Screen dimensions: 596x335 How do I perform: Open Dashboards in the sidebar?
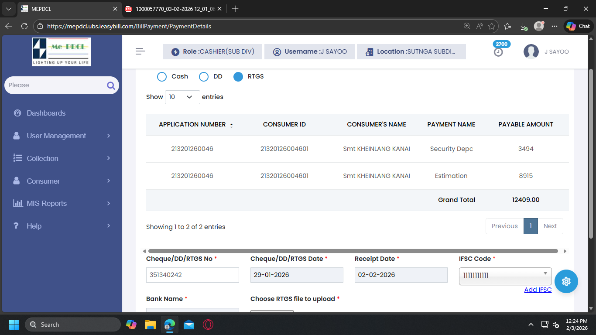click(46, 113)
